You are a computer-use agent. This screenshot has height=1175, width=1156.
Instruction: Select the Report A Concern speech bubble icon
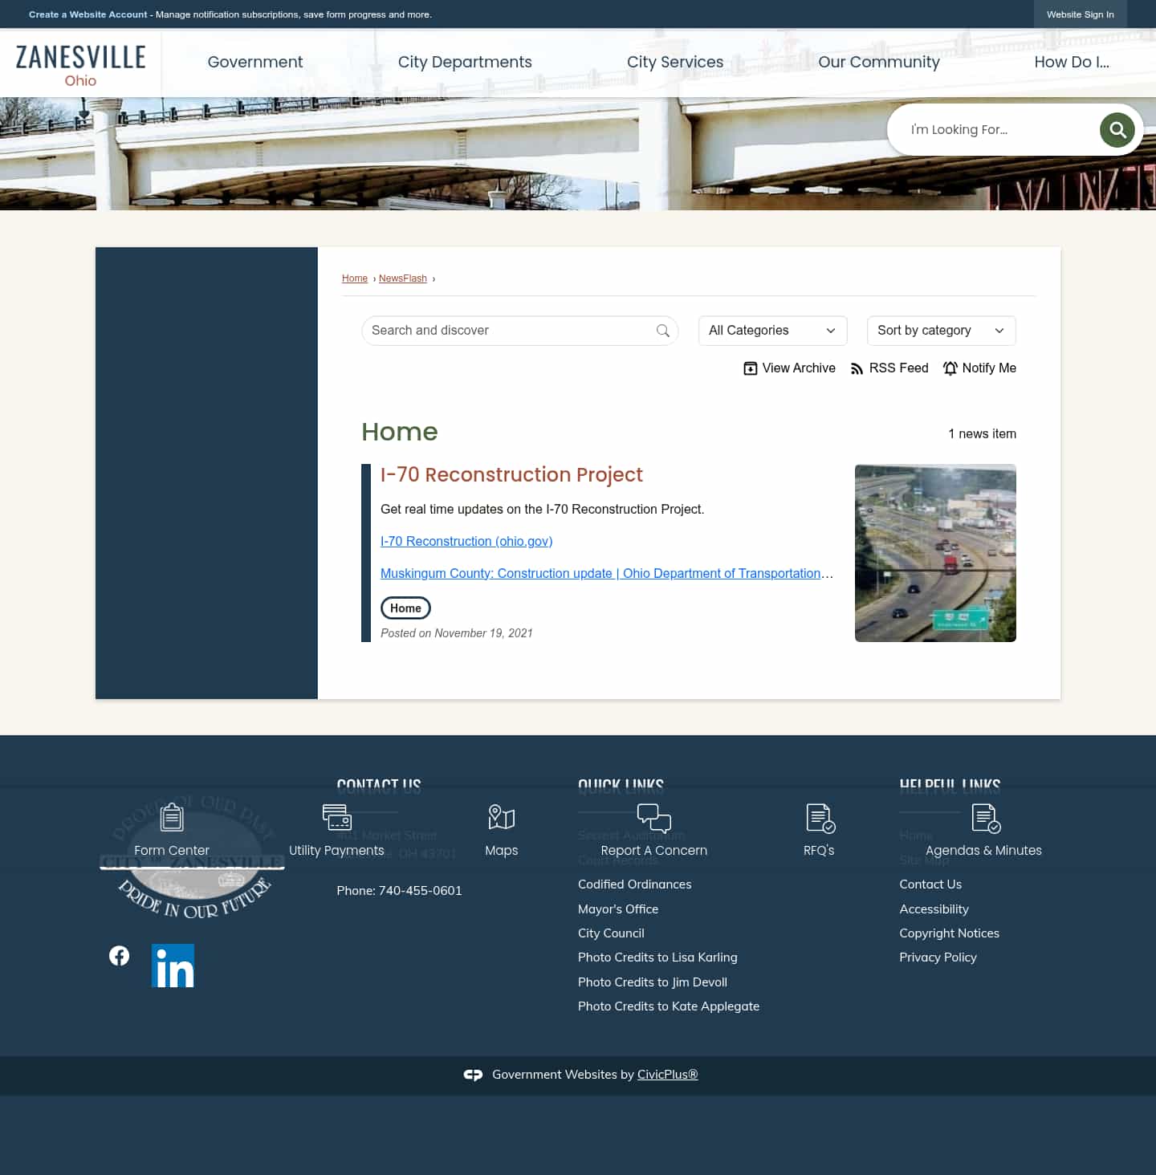click(653, 817)
